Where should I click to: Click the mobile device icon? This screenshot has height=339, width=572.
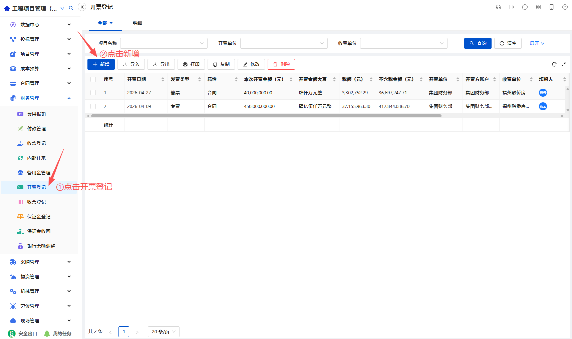point(552,7)
